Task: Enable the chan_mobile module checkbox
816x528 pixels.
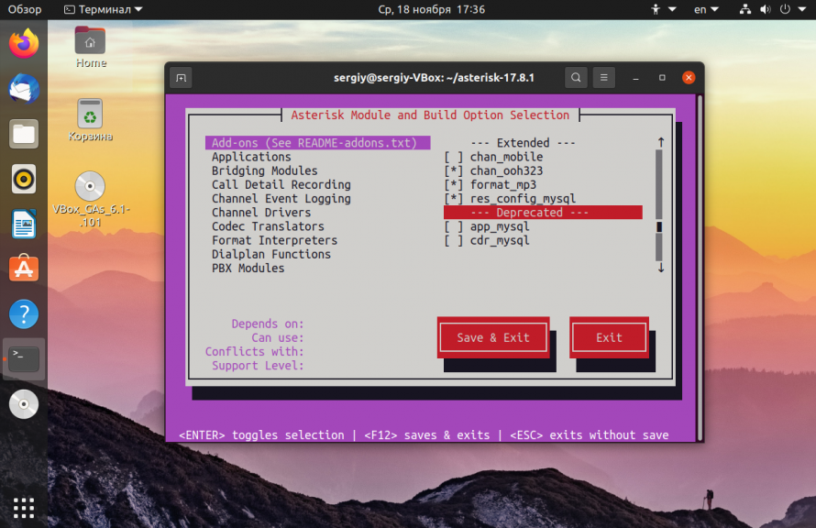Action: click(453, 157)
